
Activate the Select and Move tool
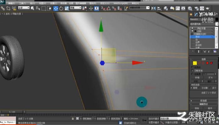[56, 8]
